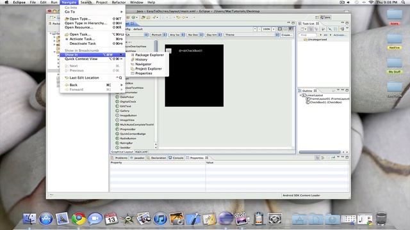Image resolution: width=410 pixels, height=230 pixels.
Task: Switch to the Graphical Layout tab
Action: (x=122, y=152)
